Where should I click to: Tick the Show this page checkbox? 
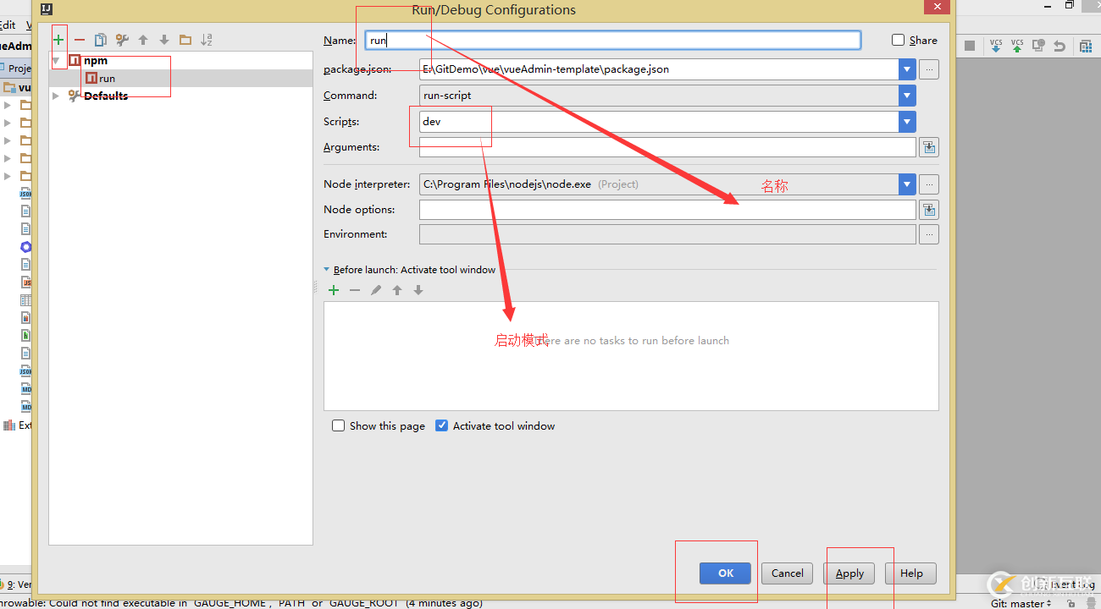pos(339,425)
